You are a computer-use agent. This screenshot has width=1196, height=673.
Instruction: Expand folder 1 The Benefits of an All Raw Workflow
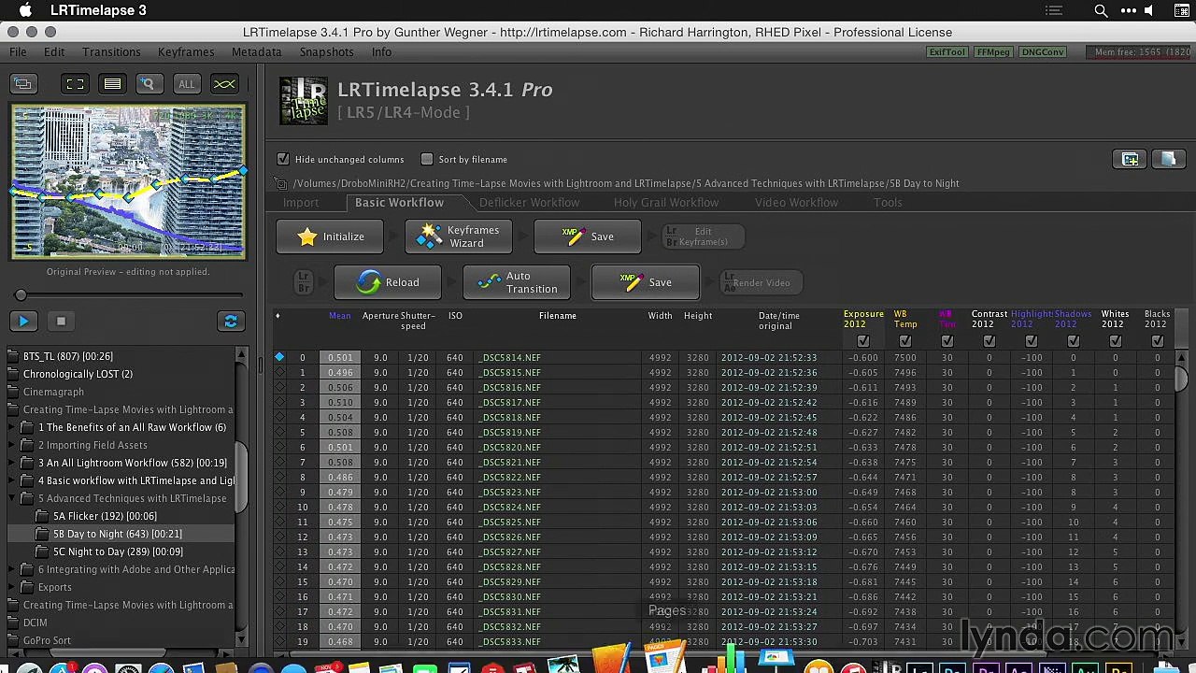(13, 427)
